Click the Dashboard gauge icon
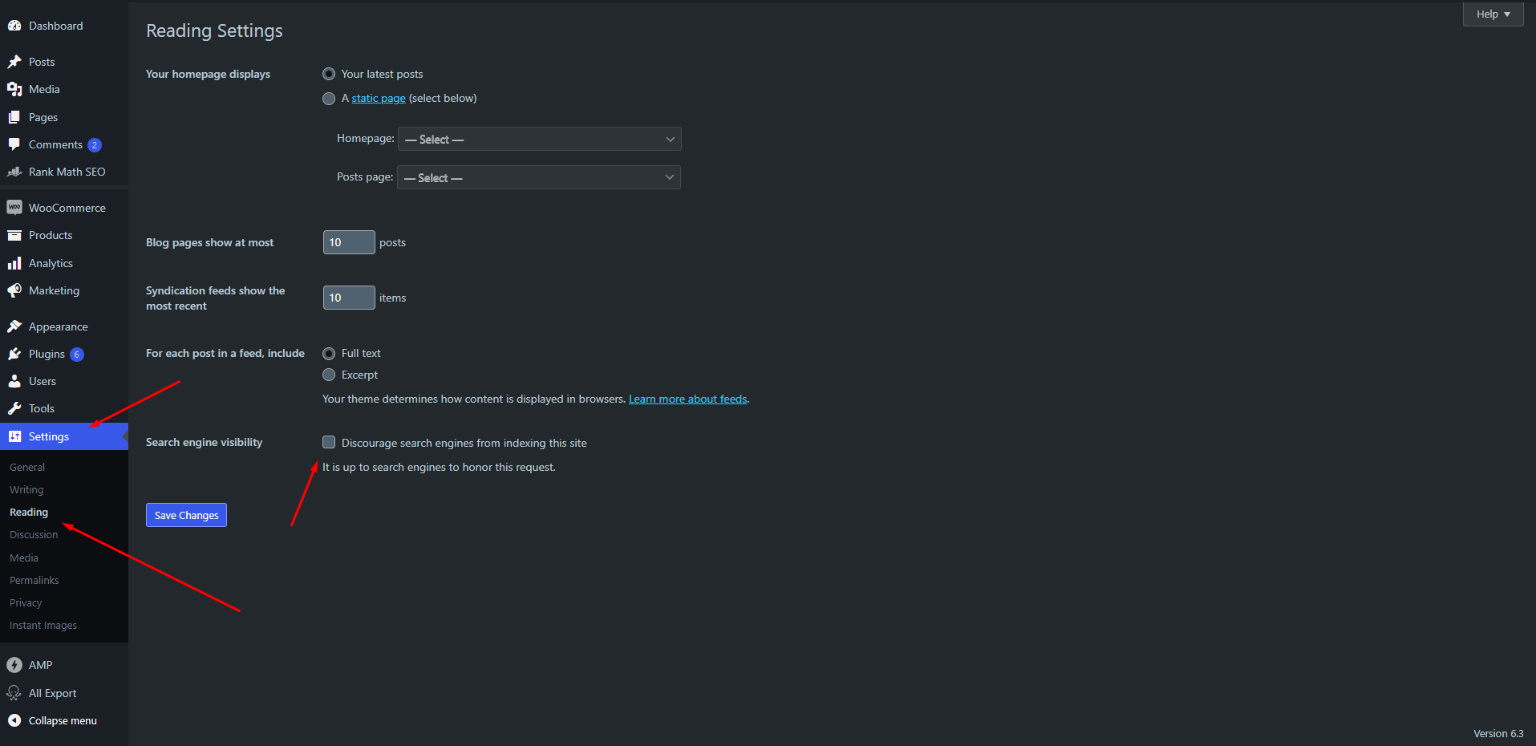1536x746 pixels. point(14,26)
